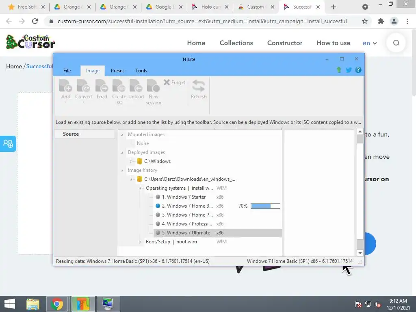Switch to the Image ribbon tab

pyautogui.click(x=93, y=71)
